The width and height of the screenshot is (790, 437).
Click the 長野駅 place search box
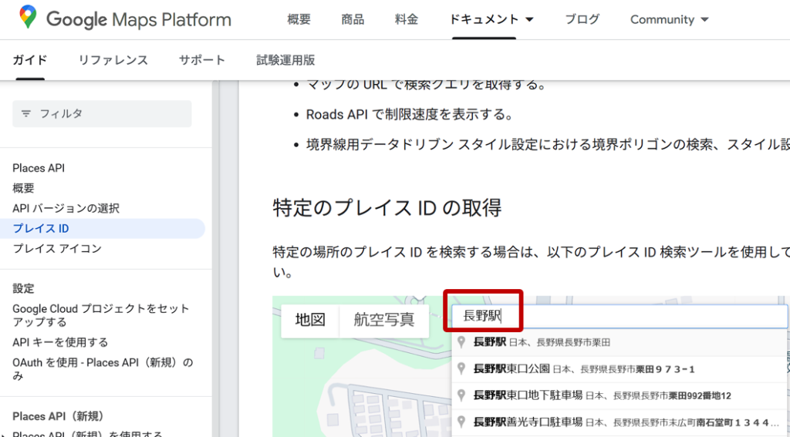pos(620,316)
